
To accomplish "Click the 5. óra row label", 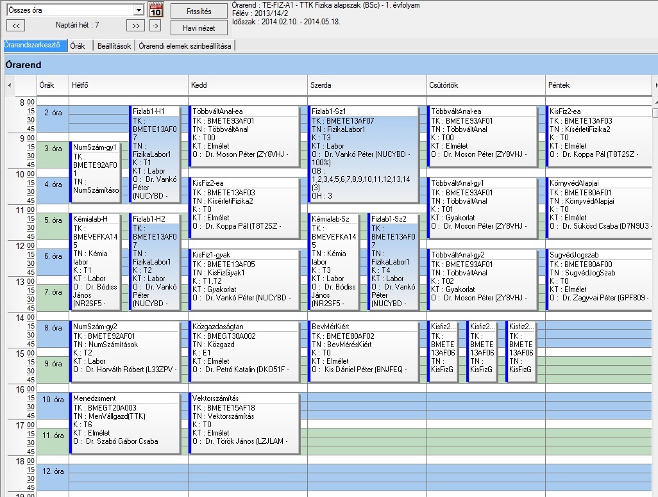I will (53, 227).
